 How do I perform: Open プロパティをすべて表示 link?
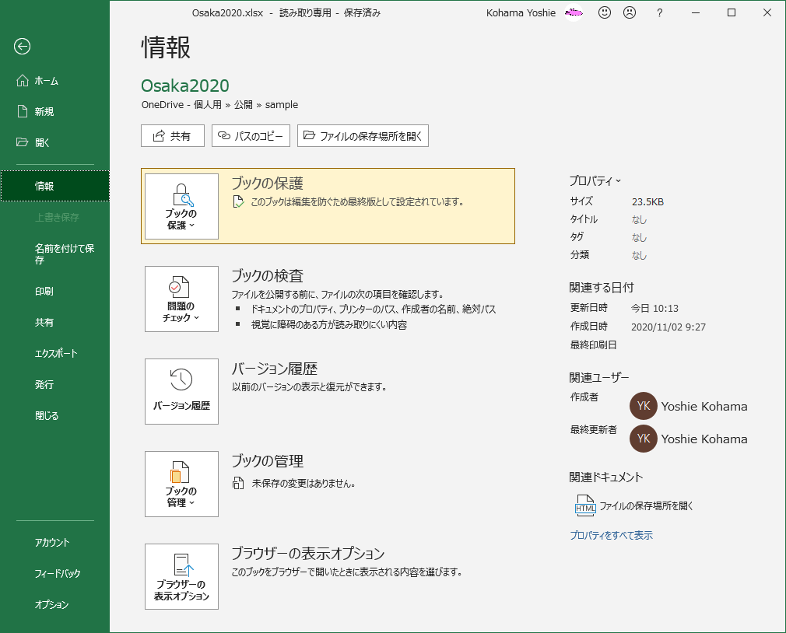(612, 535)
